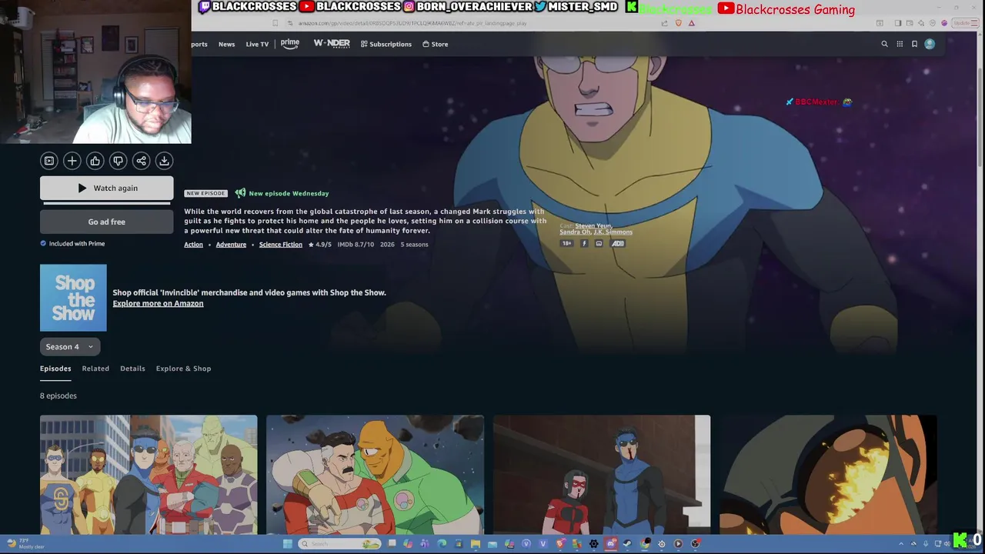
Task: Open Live TV in navigation bar
Action: (257, 45)
